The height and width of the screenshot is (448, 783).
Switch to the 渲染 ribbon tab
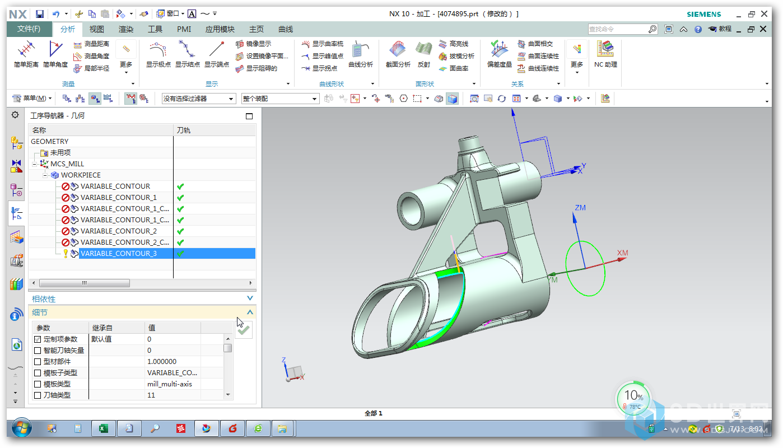coord(126,29)
